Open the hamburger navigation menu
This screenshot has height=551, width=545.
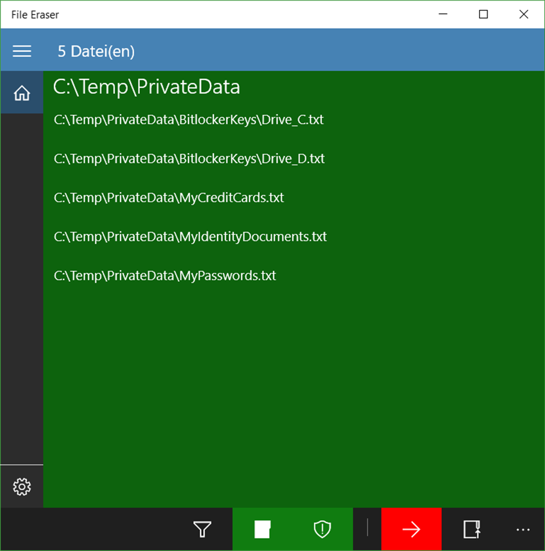[22, 51]
